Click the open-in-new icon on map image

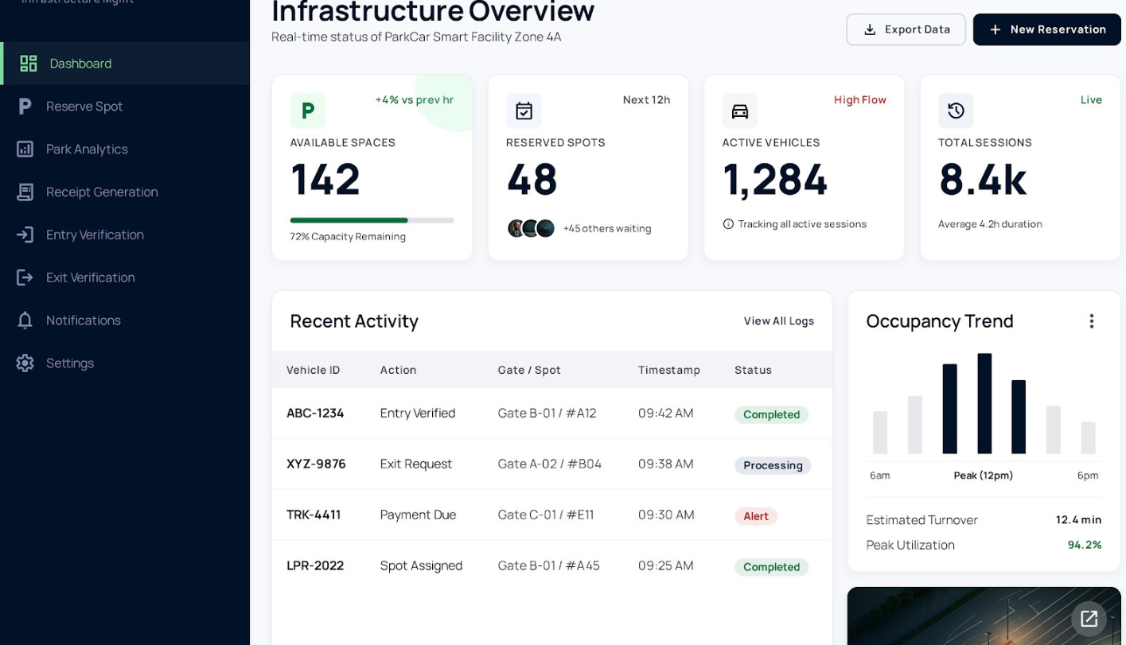[x=1089, y=619]
